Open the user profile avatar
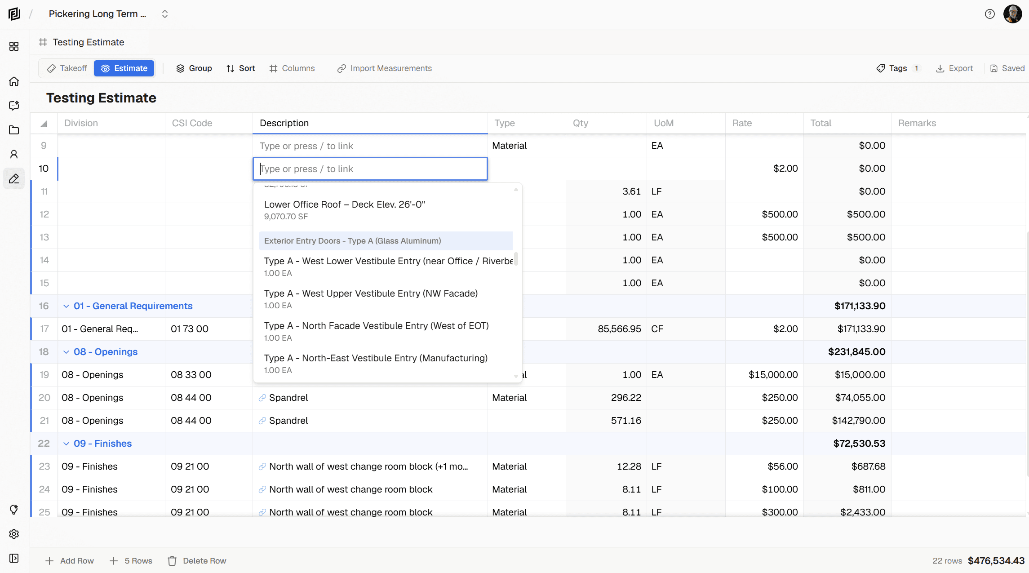Image resolution: width=1029 pixels, height=573 pixels. (x=1012, y=14)
